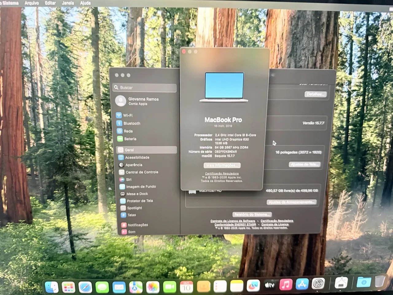
Task: Click the Buscar search field
Action: pyautogui.click(x=145, y=88)
